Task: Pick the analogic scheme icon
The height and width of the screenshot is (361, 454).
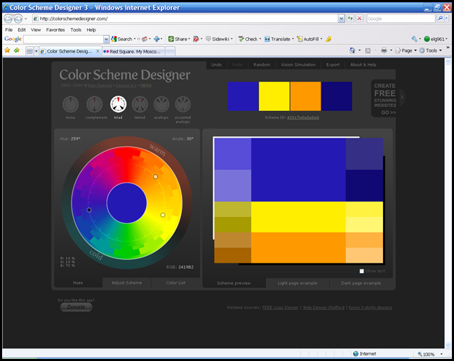Action: [x=161, y=105]
